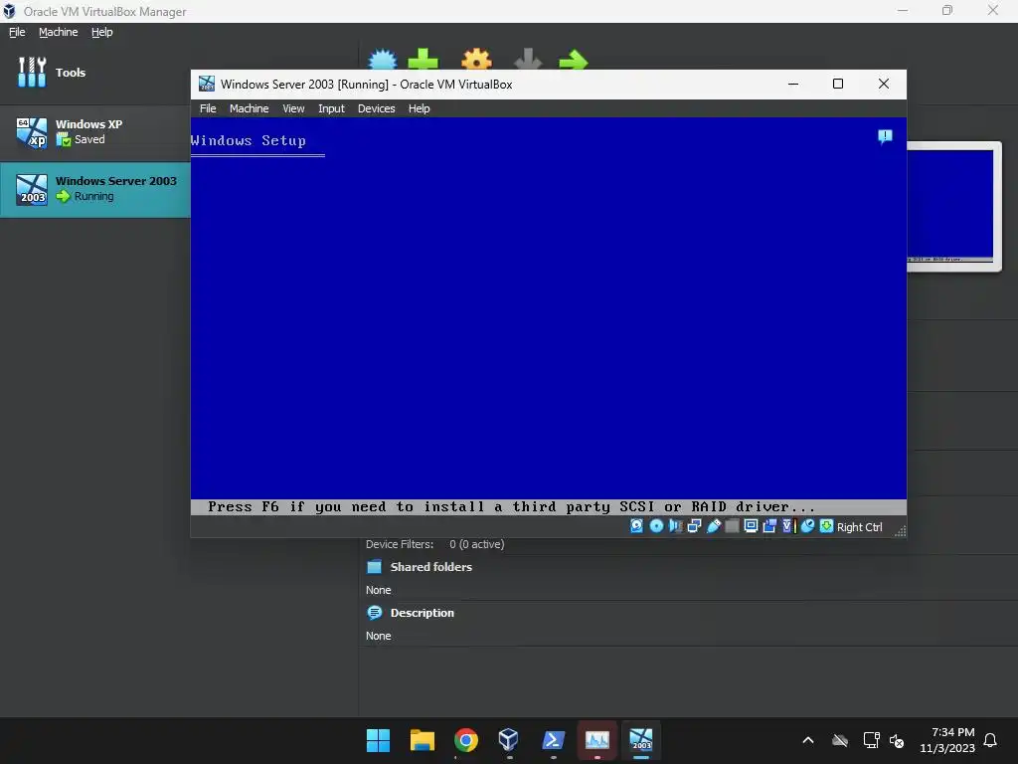This screenshot has width=1018, height=764.
Task: Open Devices menu in VM window
Action: pos(376,108)
